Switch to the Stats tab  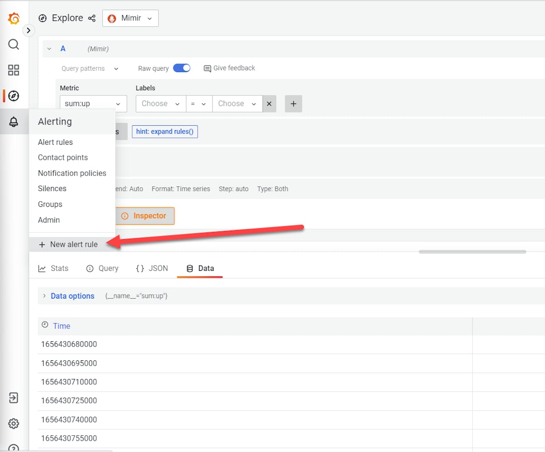(53, 268)
